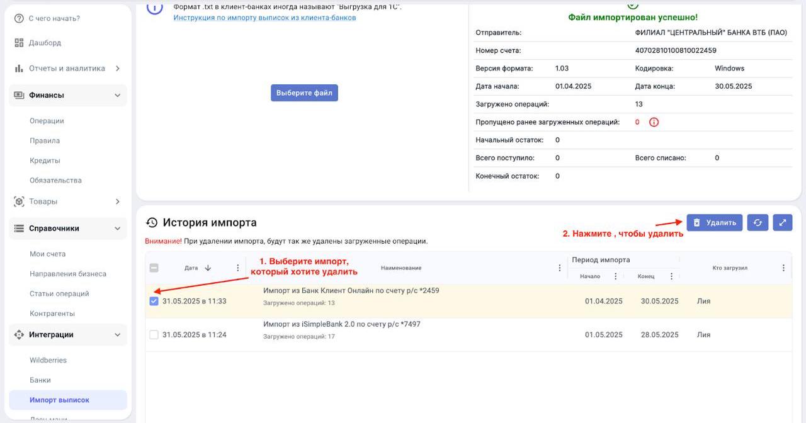This screenshot has height=423, width=806.
Task: Open the Дашборд page
Action: point(45,43)
